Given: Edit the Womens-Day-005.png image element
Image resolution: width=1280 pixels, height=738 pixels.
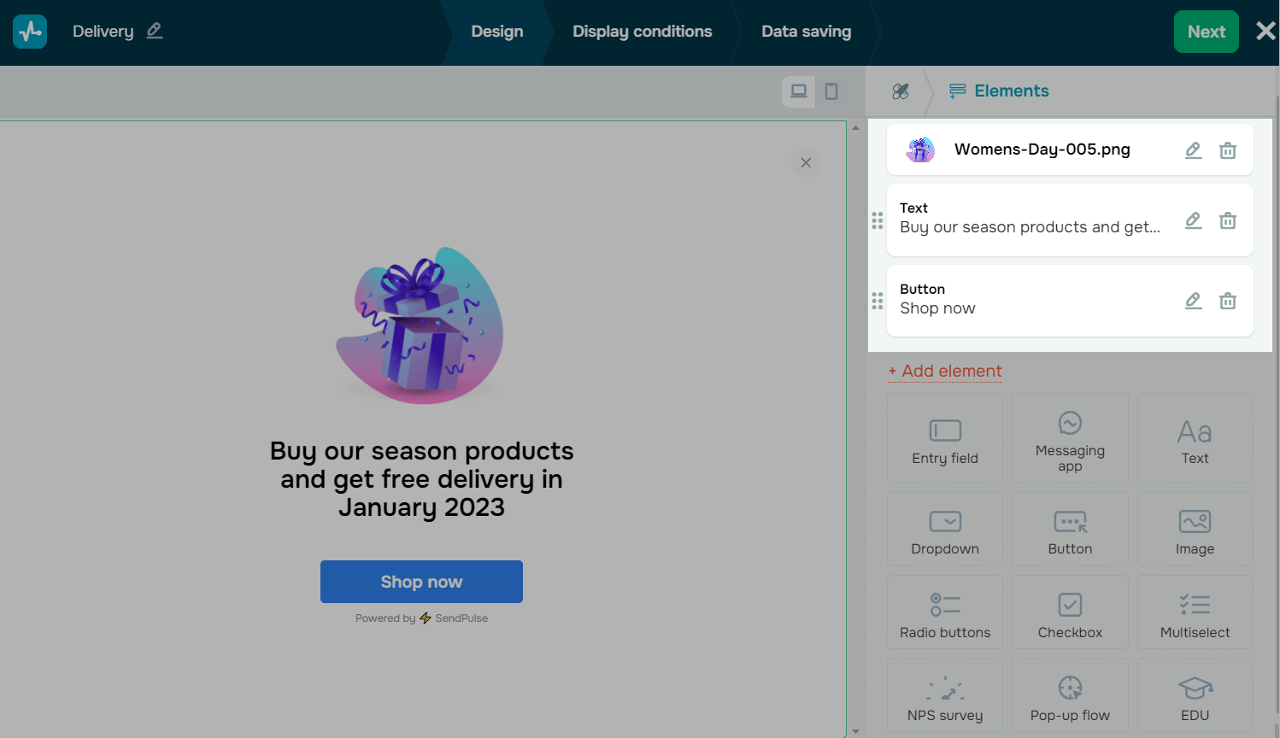Looking at the screenshot, I should click(1194, 150).
